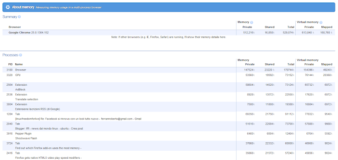Click the Browser column header in Summary
This screenshot has width=338, height=160.
click(x=15, y=27)
